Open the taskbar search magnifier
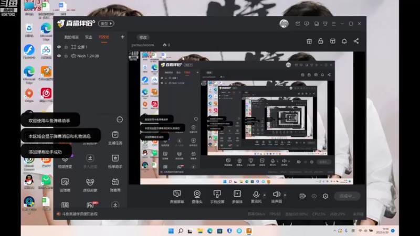420x236 pixels. pyautogui.click(x=181, y=231)
